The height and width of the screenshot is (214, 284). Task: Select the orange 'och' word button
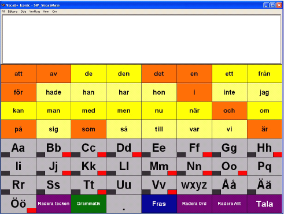tap(230, 111)
